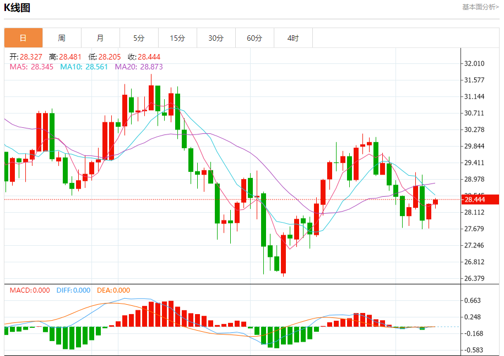
Task: Open the 5分 interval tab
Action: (139, 38)
